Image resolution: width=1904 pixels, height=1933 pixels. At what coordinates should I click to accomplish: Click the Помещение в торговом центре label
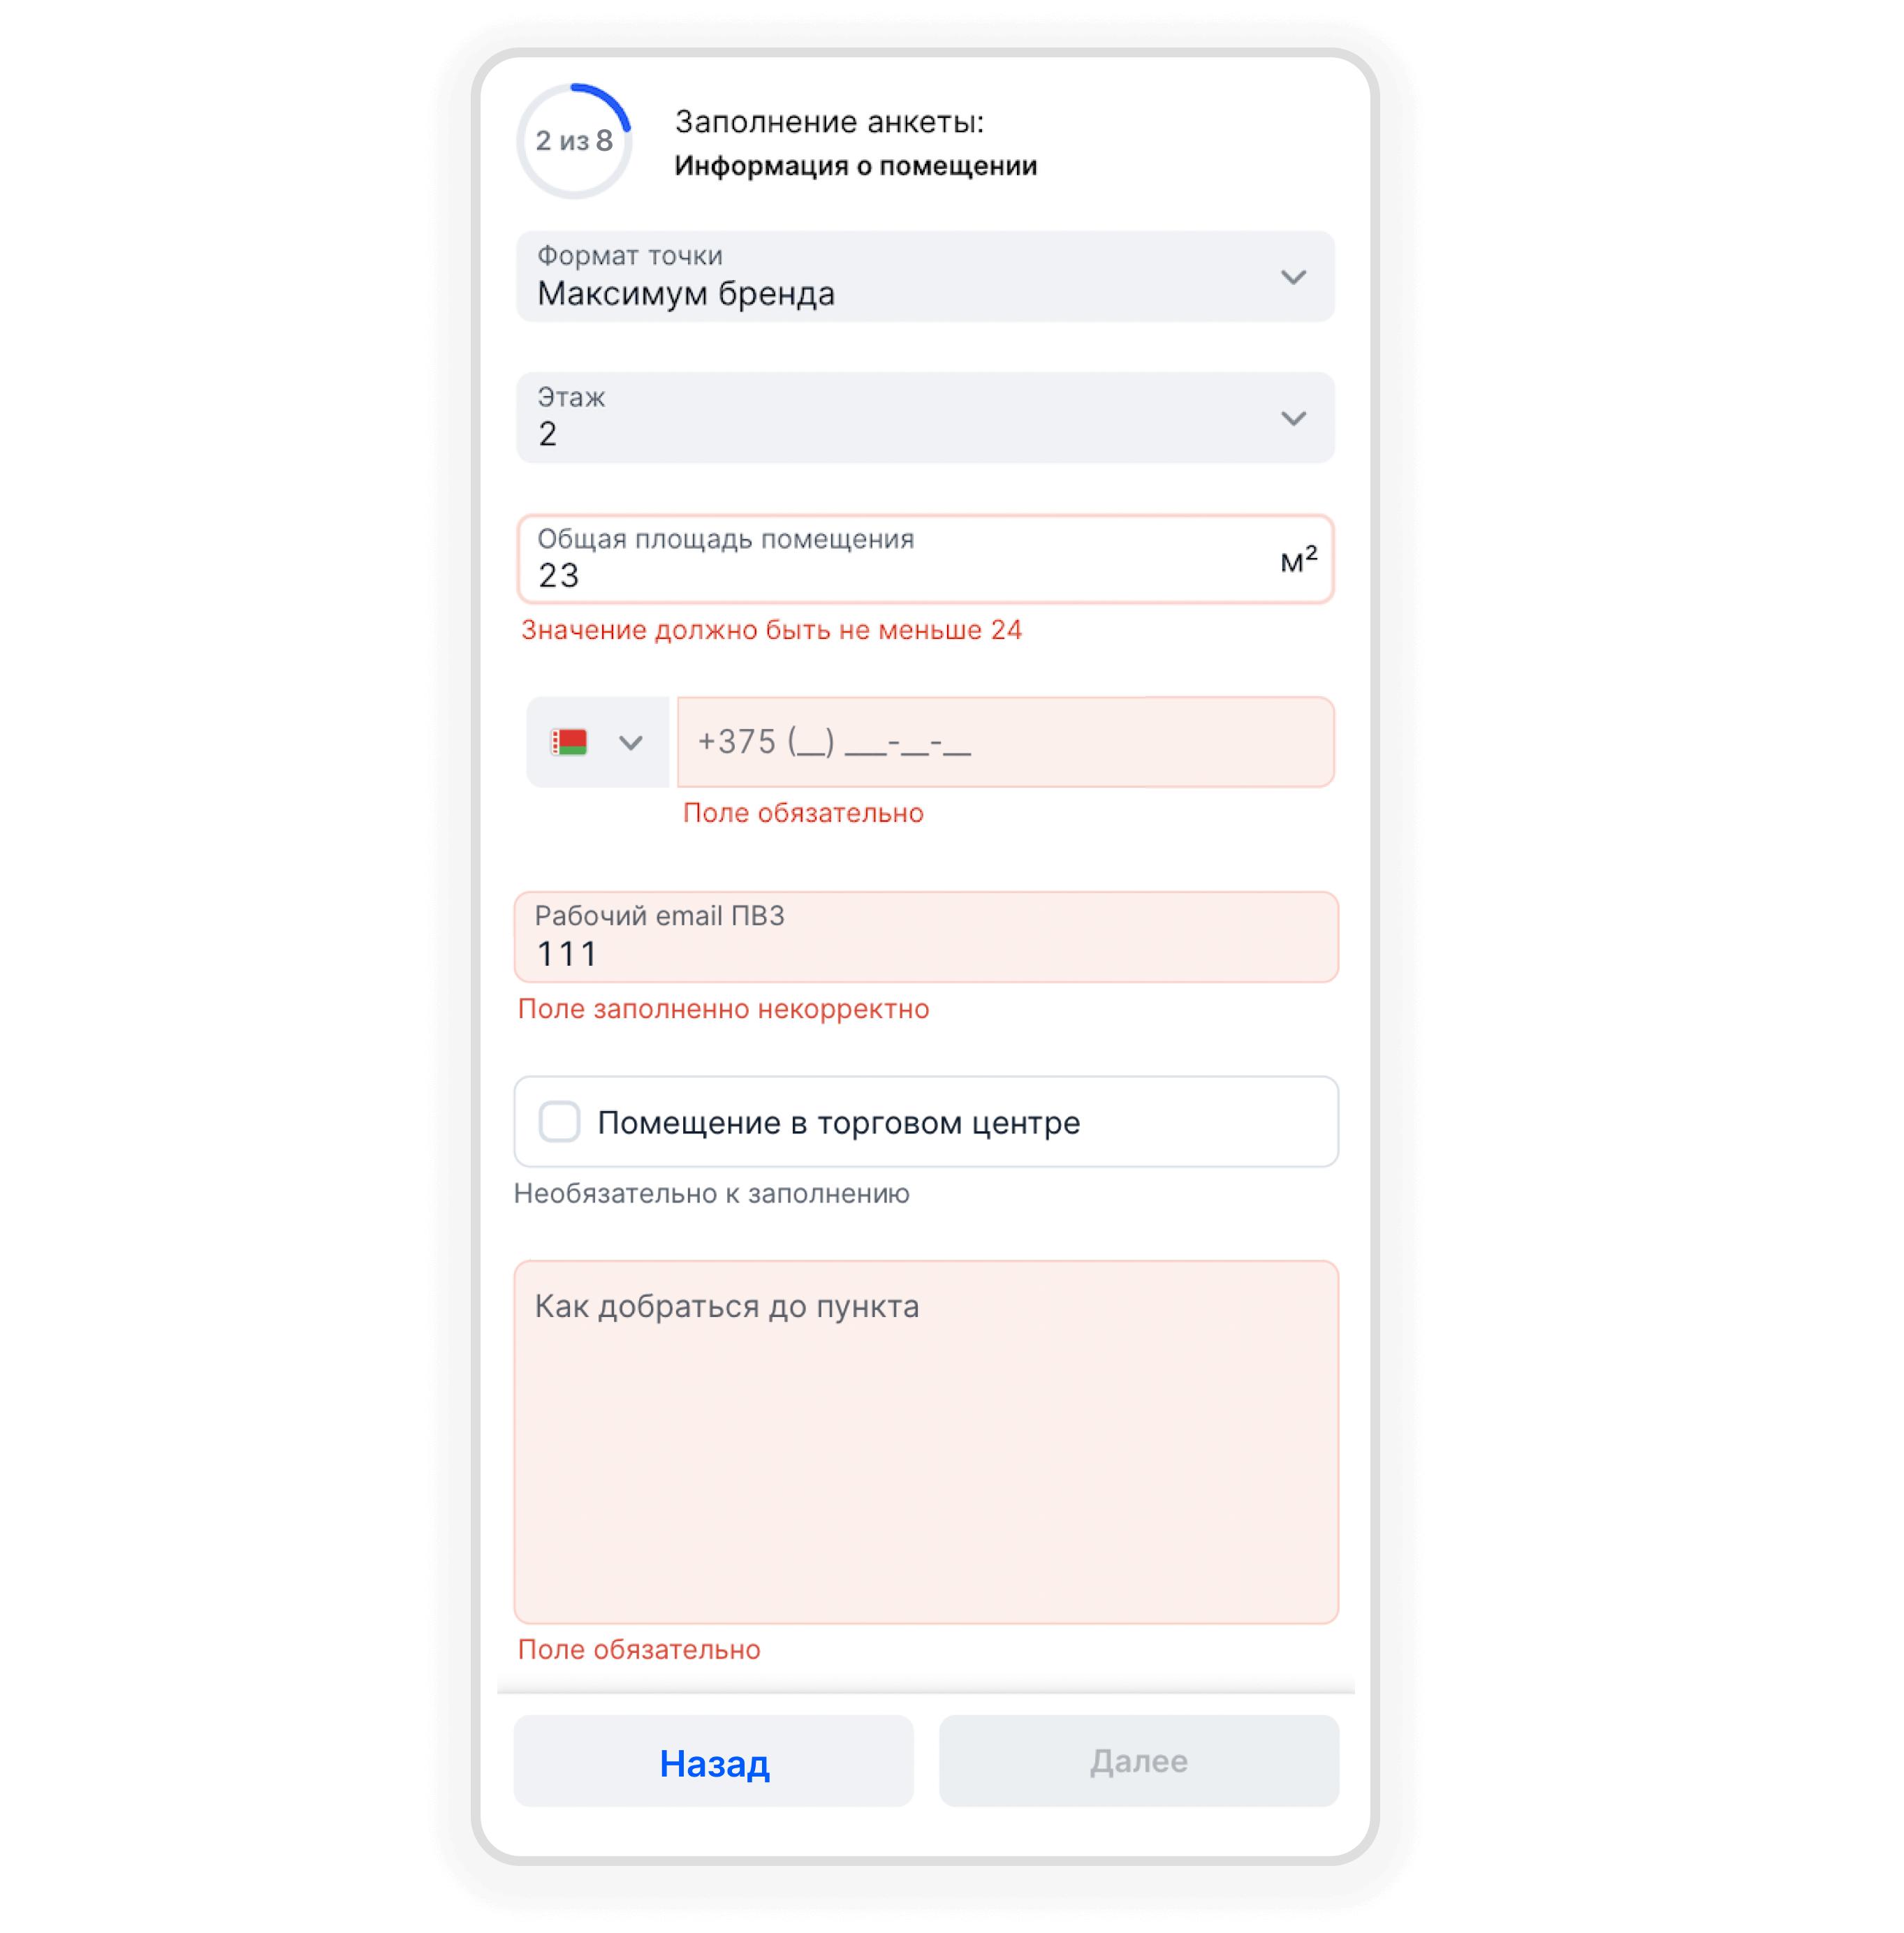838,1123
